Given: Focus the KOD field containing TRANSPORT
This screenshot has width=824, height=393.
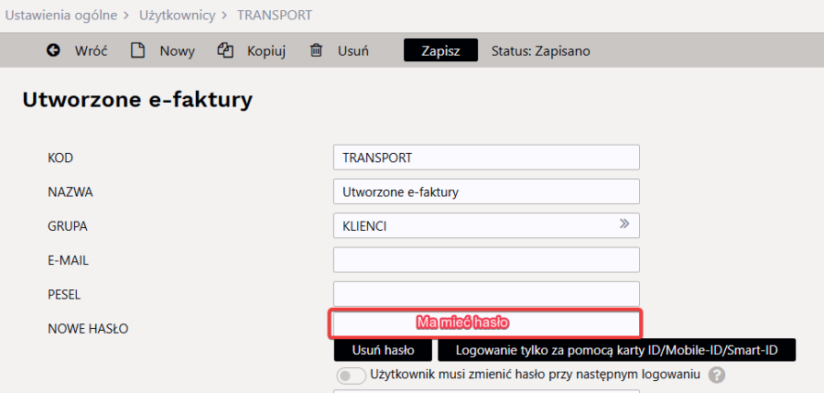Looking at the screenshot, I should click(485, 158).
